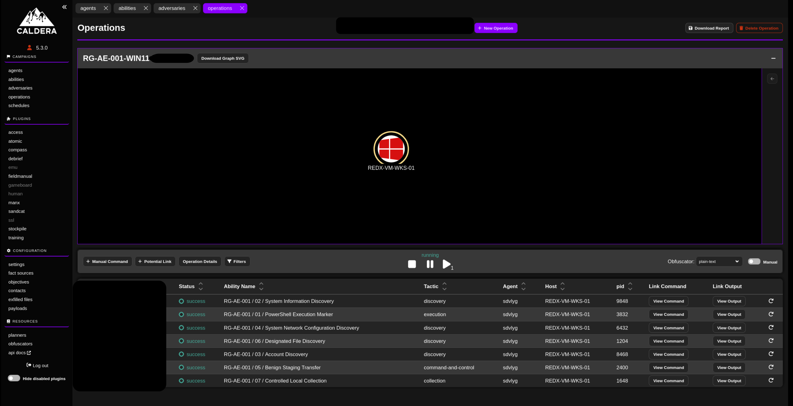Screen dimensions: 793x406
Task: Click the New Operation button
Action: tap(495, 28)
